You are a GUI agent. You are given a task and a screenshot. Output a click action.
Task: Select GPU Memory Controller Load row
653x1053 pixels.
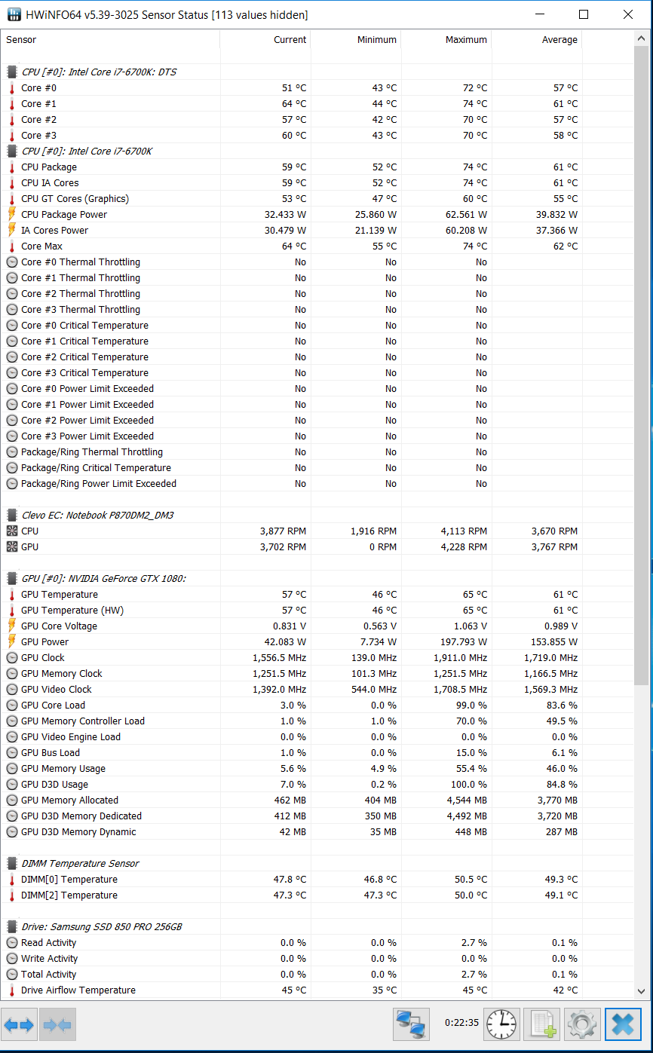pyautogui.click(x=317, y=721)
